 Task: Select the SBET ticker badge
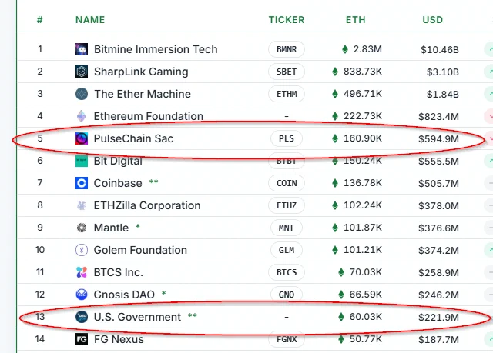tap(287, 72)
